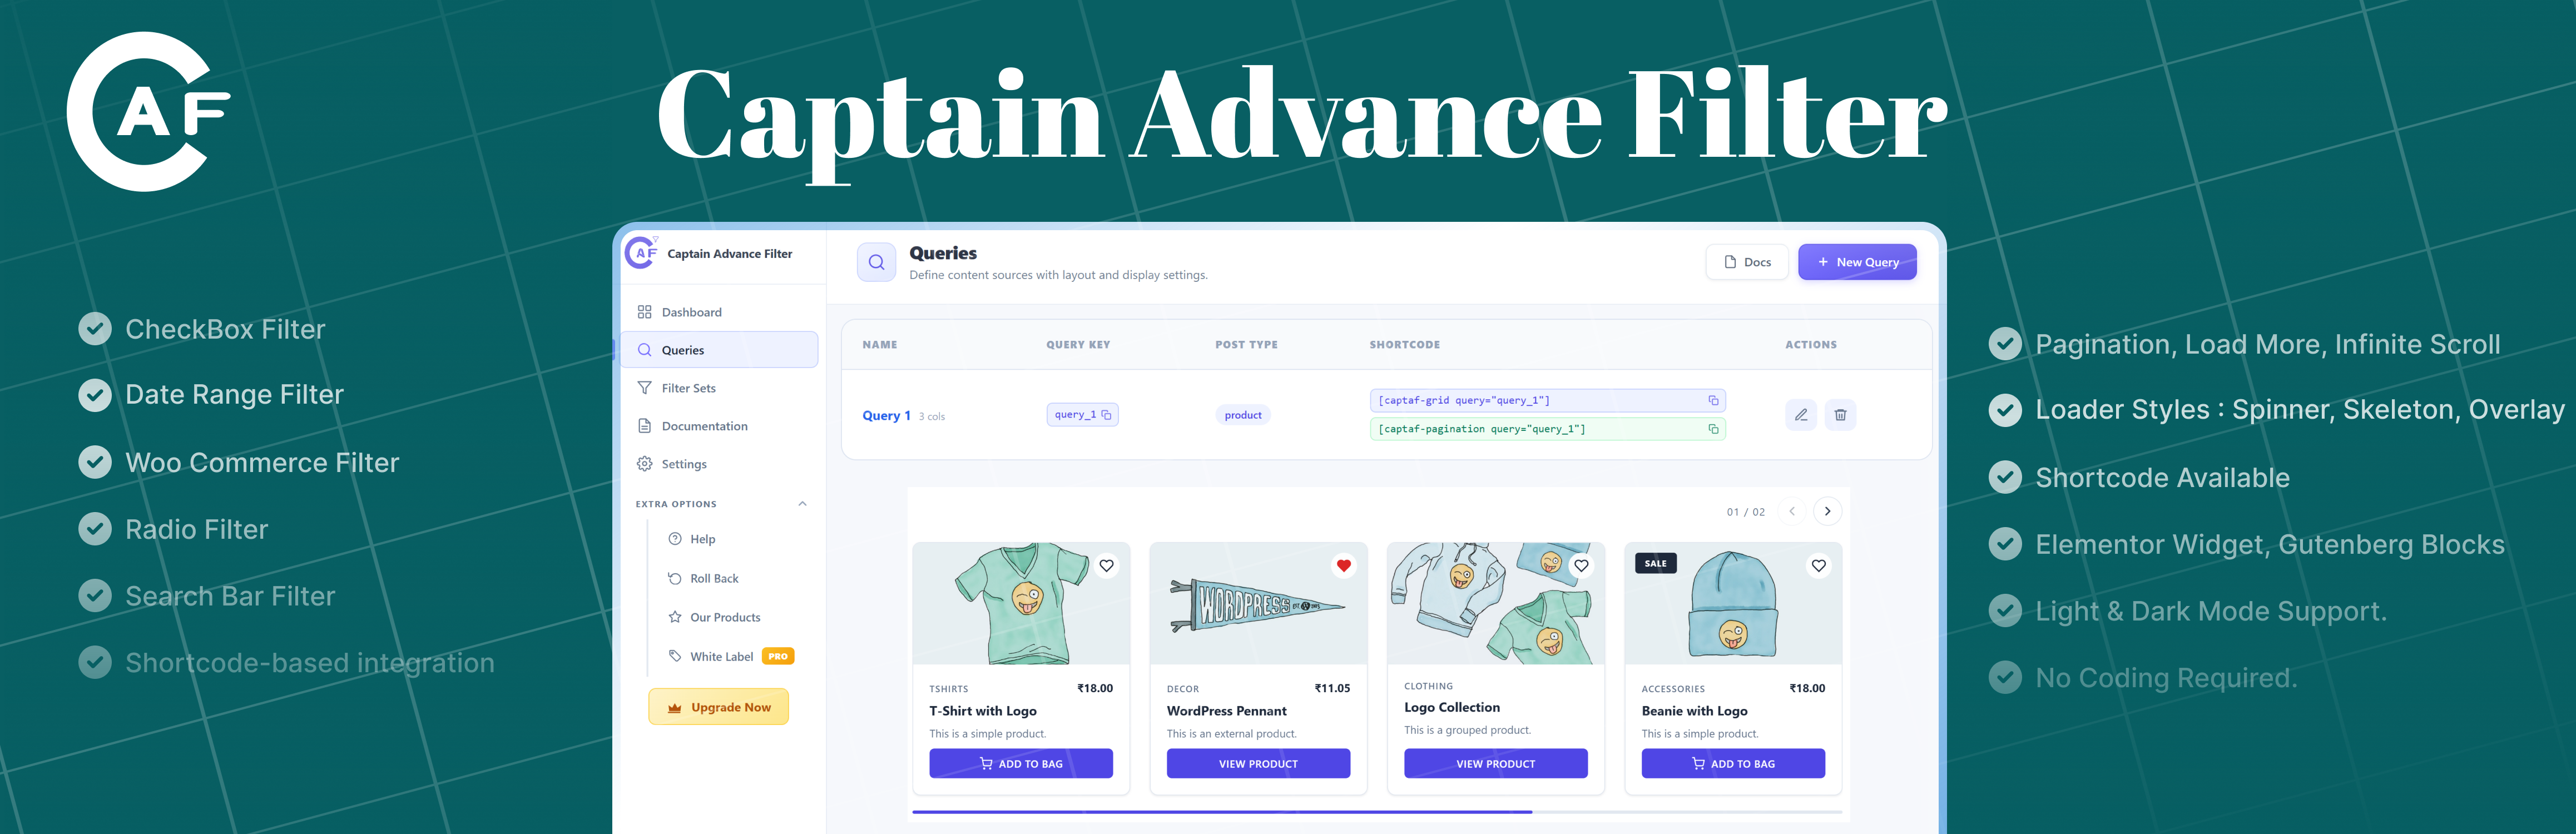The width and height of the screenshot is (2576, 834).
Task: Toggle wishlist heart on Logo Collection
Action: coord(1581,566)
